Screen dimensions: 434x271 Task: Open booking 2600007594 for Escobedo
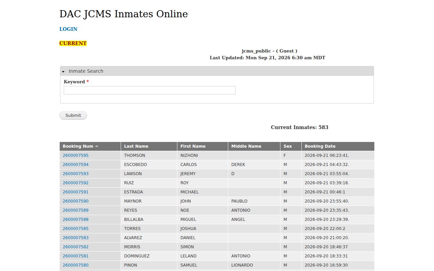[x=76, y=165]
